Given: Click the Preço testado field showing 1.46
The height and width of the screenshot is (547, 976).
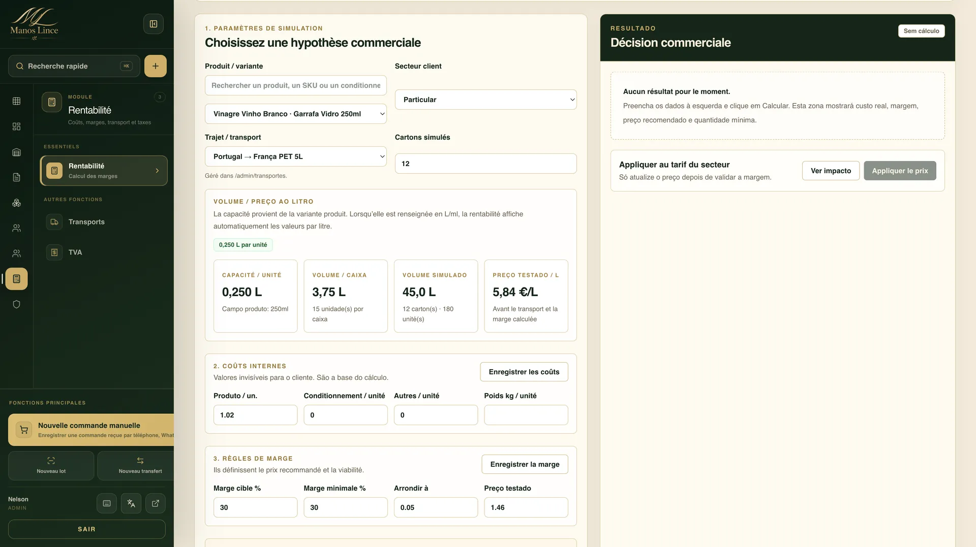Looking at the screenshot, I should tap(526, 507).
